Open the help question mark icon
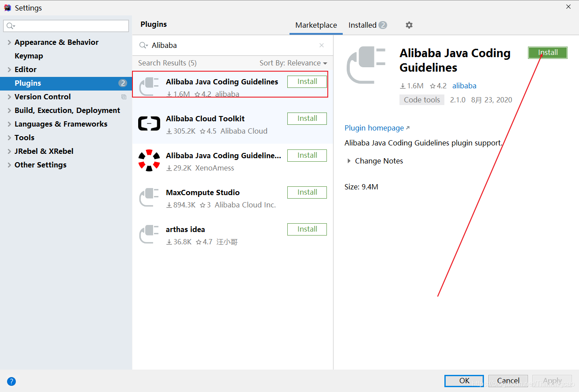The width and height of the screenshot is (579, 392). coord(11,381)
